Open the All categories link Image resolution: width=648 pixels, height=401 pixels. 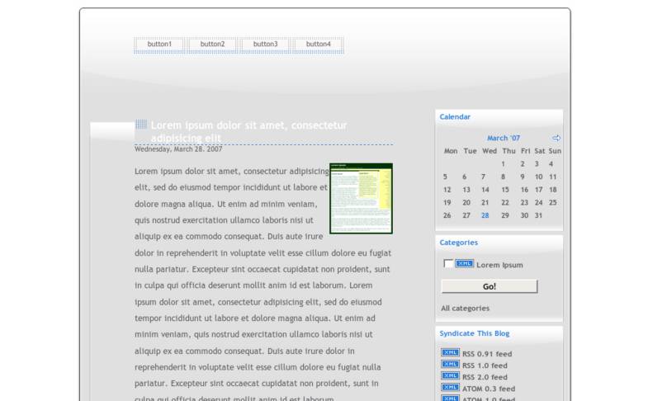click(465, 309)
